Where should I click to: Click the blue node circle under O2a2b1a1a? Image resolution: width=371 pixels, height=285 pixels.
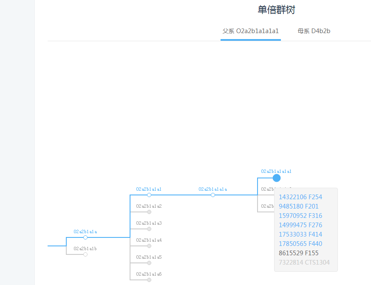click(x=85, y=237)
